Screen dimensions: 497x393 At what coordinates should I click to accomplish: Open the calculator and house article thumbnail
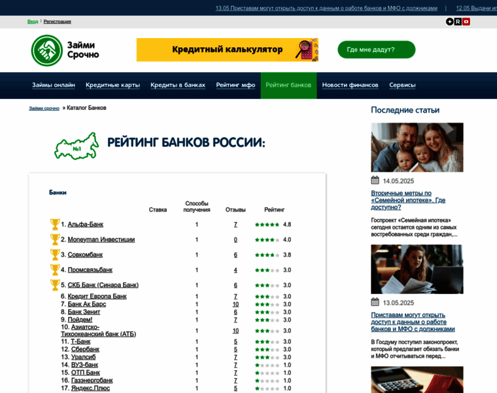[x=417, y=380]
